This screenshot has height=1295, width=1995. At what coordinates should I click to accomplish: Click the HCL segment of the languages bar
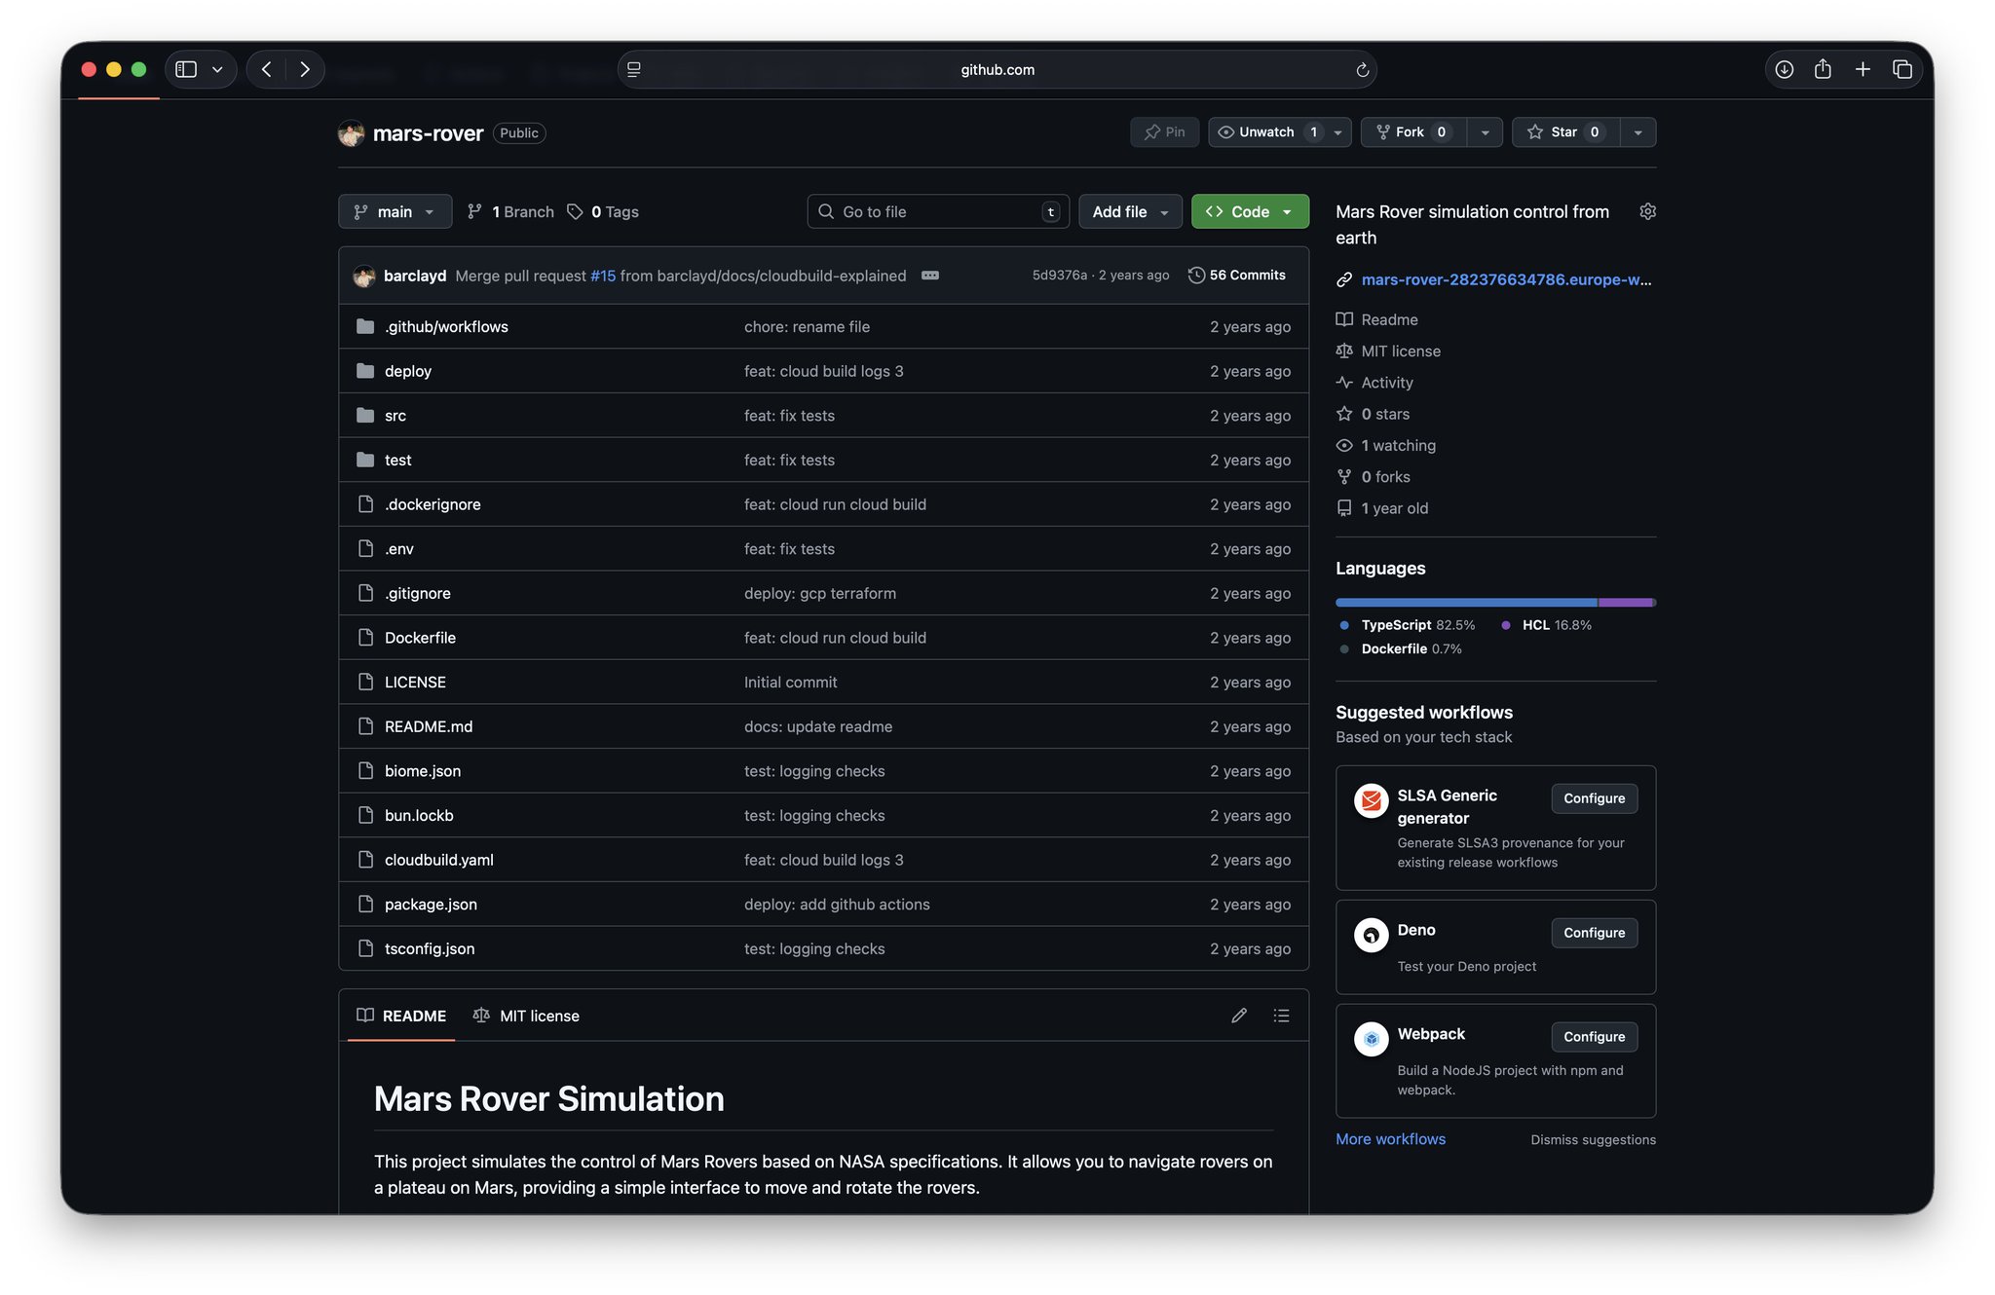[1626, 603]
